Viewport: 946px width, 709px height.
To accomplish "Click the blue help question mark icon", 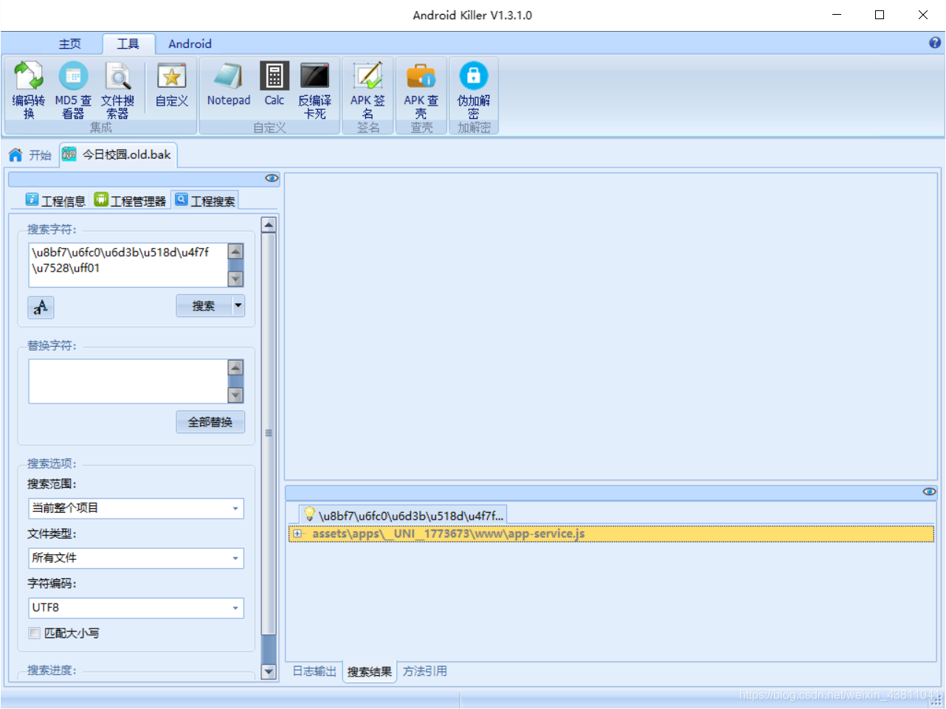I will tap(935, 43).
